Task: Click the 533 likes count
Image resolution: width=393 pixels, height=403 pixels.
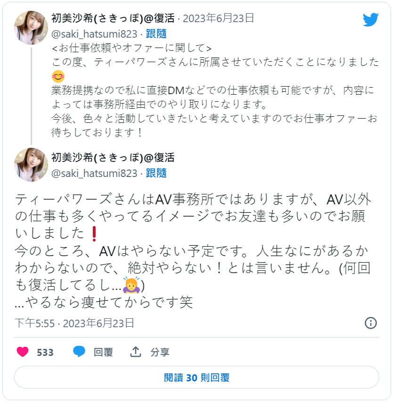Action: click(45, 352)
